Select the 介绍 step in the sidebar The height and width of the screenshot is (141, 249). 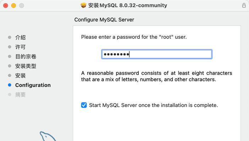pyautogui.click(x=20, y=37)
